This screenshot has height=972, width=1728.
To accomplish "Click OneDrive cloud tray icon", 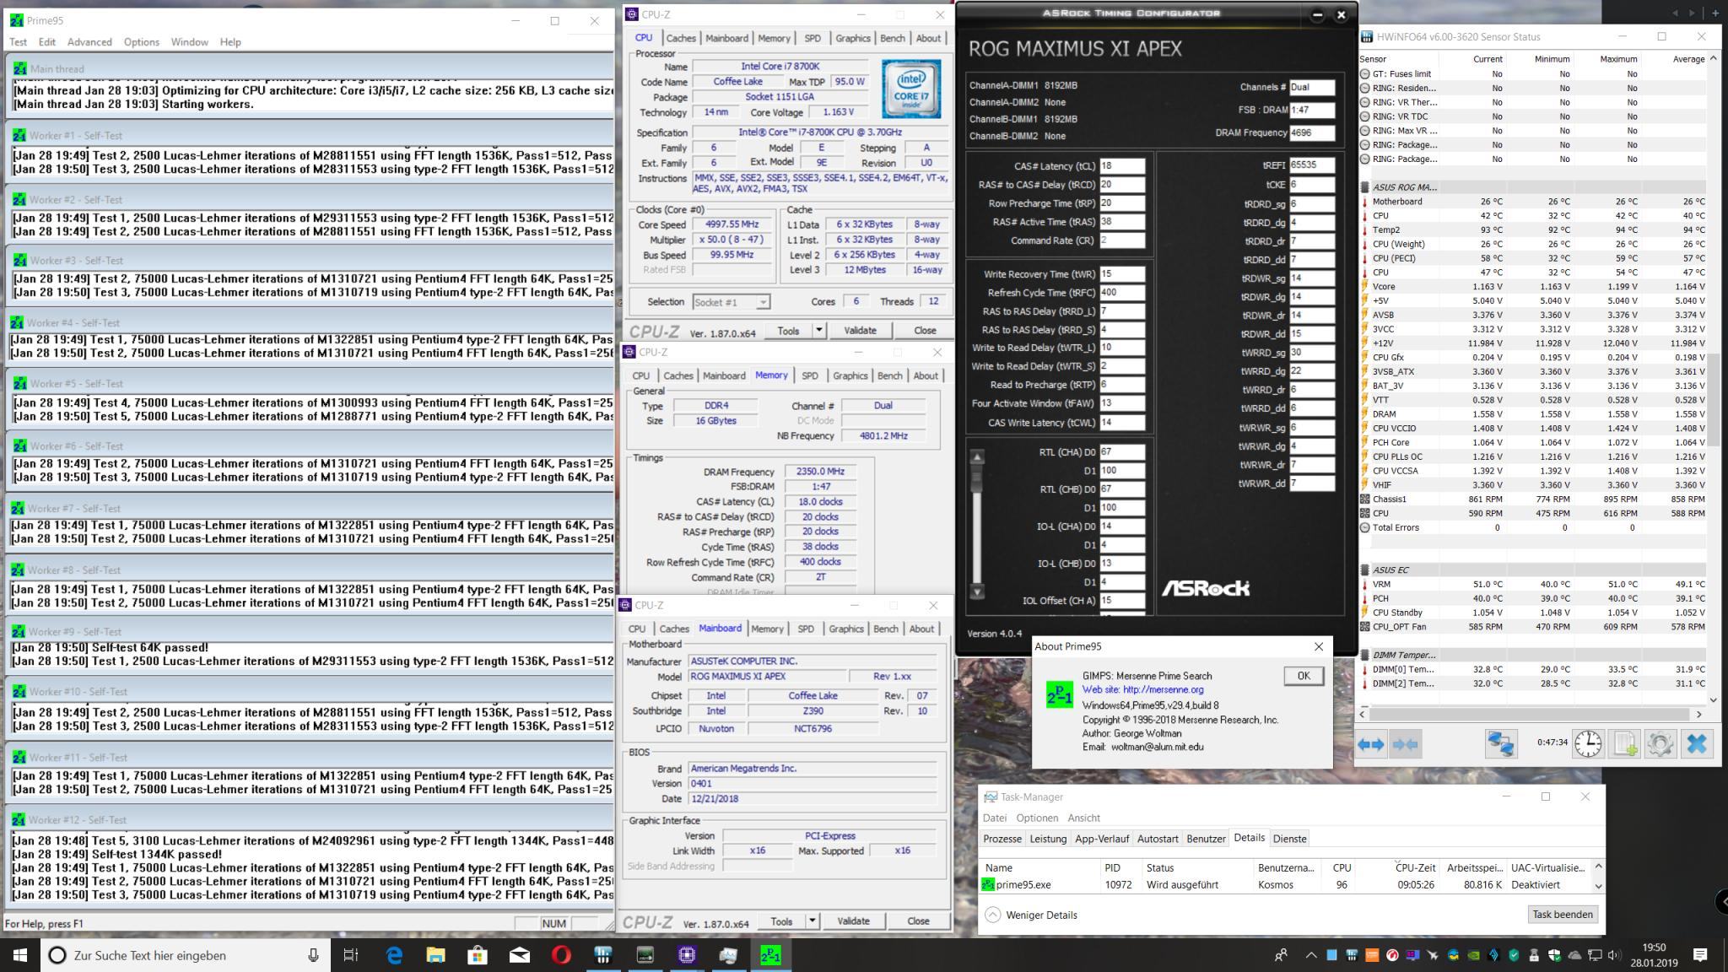I will [x=1574, y=955].
